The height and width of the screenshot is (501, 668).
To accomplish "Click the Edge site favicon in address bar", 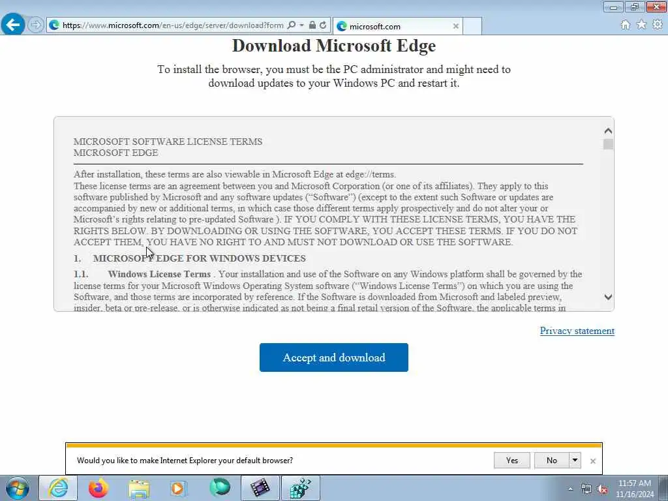I will coord(54,25).
